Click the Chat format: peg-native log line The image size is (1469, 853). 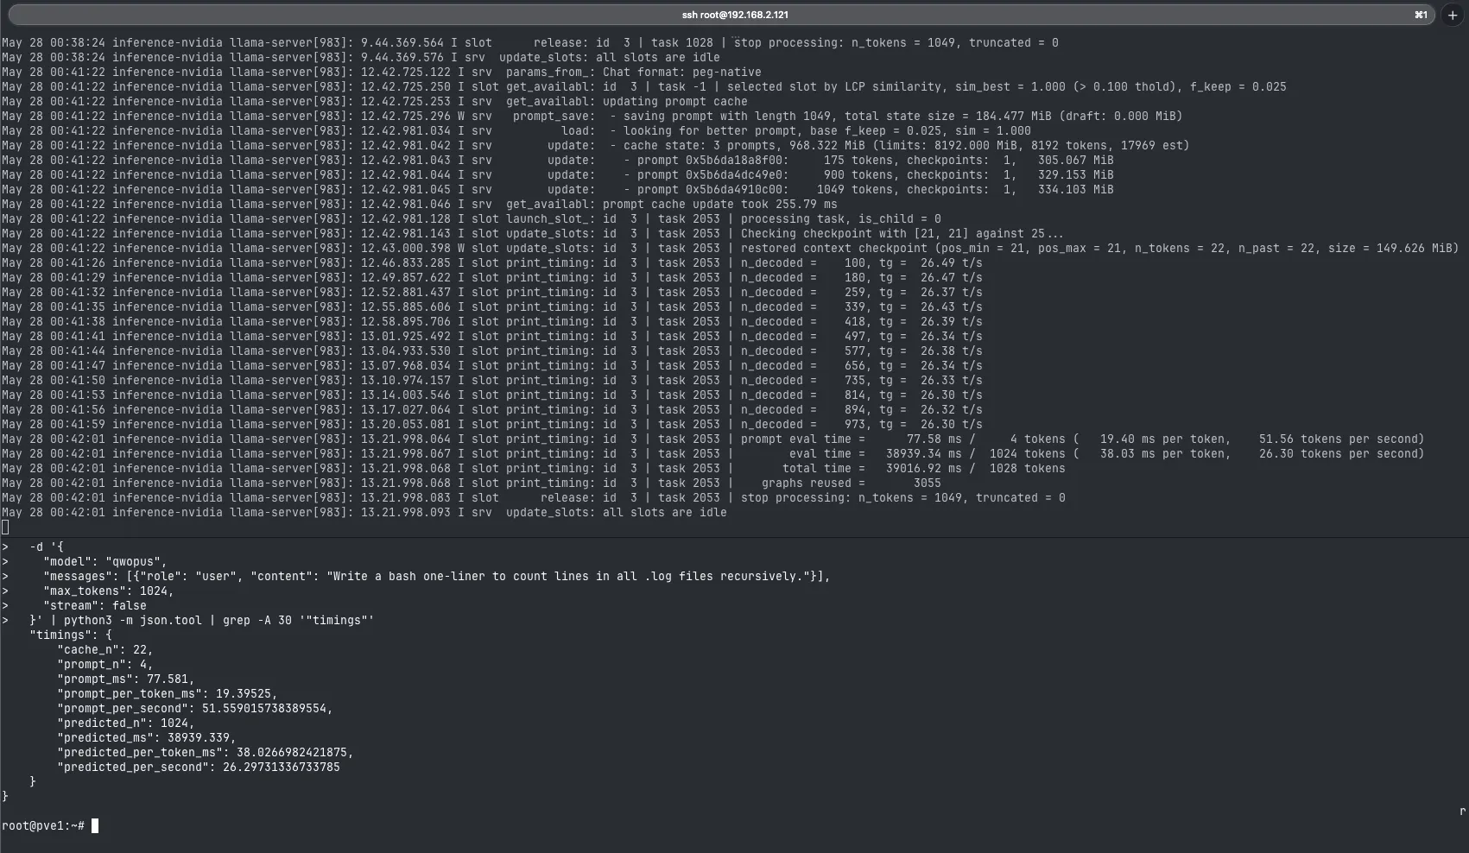[x=382, y=72]
